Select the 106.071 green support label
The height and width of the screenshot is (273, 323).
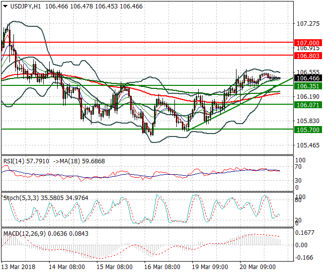[308, 105]
